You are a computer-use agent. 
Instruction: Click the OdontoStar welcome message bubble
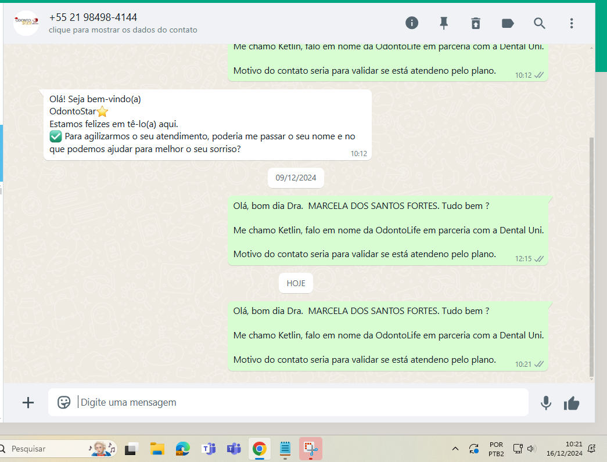click(x=207, y=125)
